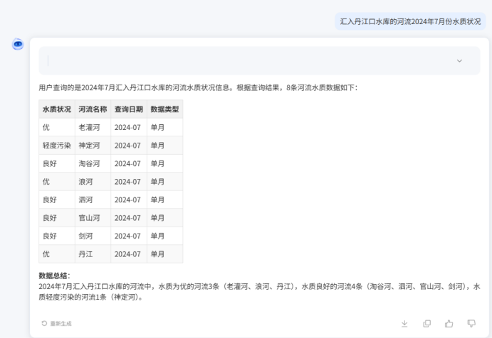Click the 良好 status for 剑河

[57, 236]
